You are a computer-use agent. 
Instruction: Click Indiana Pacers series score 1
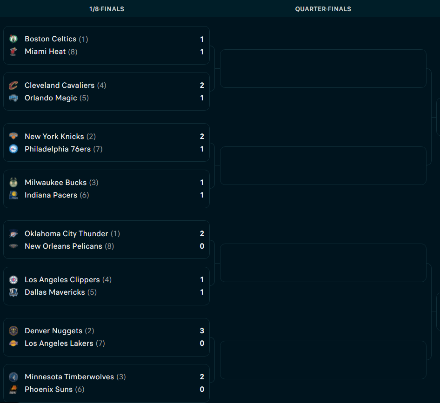click(x=202, y=195)
